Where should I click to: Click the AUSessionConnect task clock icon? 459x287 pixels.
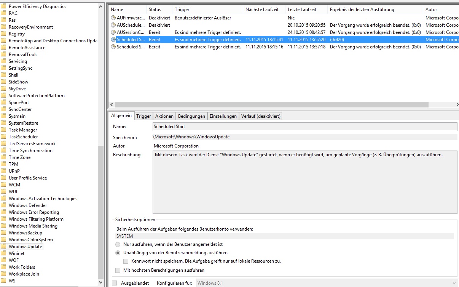click(x=113, y=32)
